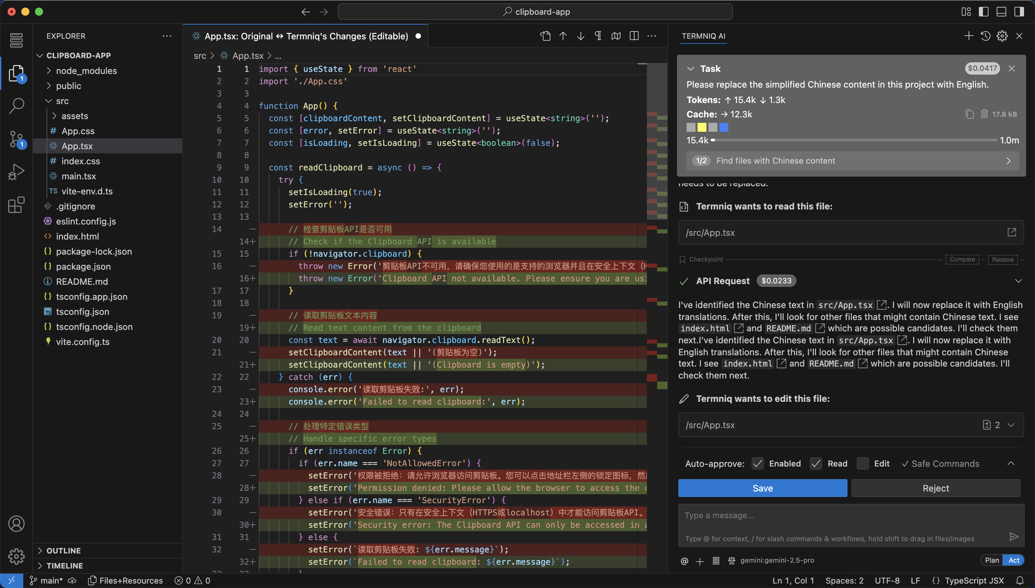Toggle whitespace pilcrow icon in editor toolbar
This screenshot has width=1035, height=588.
pyautogui.click(x=598, y=36)
